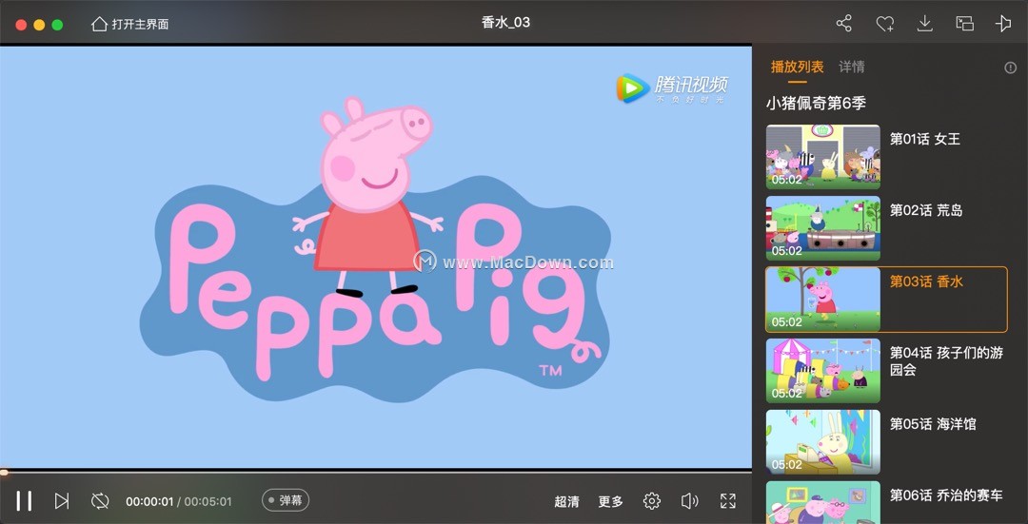Viewport: 1028px width, 524px height.
Task: Click the info icon in playlist panel
Action: (x=1010, y=68)
